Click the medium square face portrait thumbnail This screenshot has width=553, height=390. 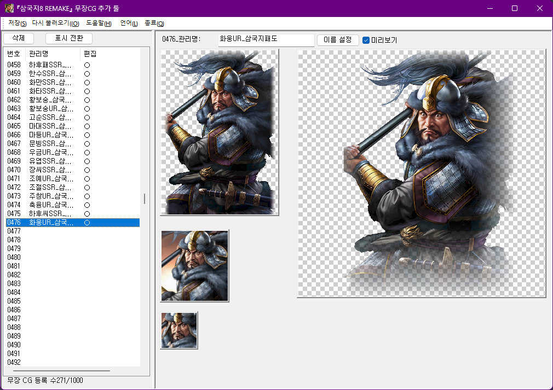point(195,266)
